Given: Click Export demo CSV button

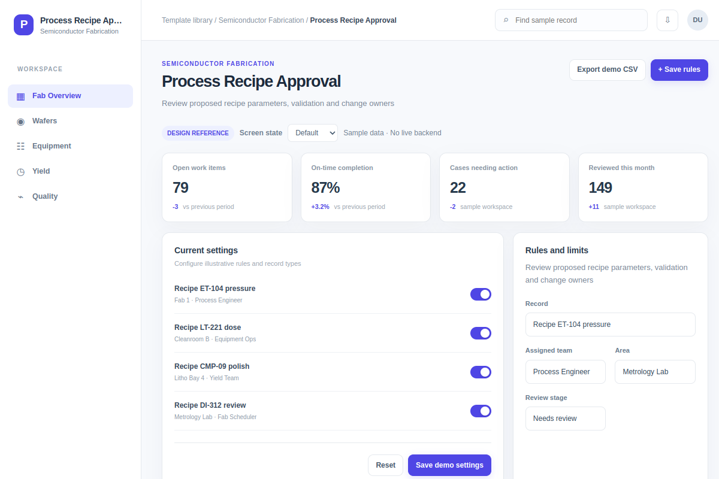Looking at the screenshot, I should (608, 69).
